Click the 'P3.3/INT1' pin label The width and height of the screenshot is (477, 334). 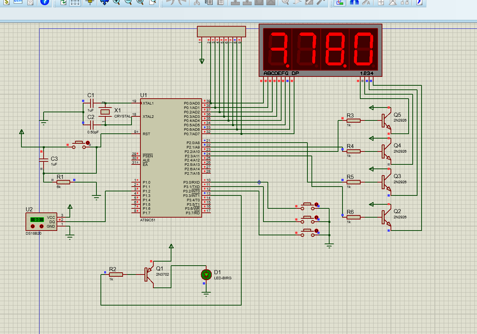[x=192, y=195]
